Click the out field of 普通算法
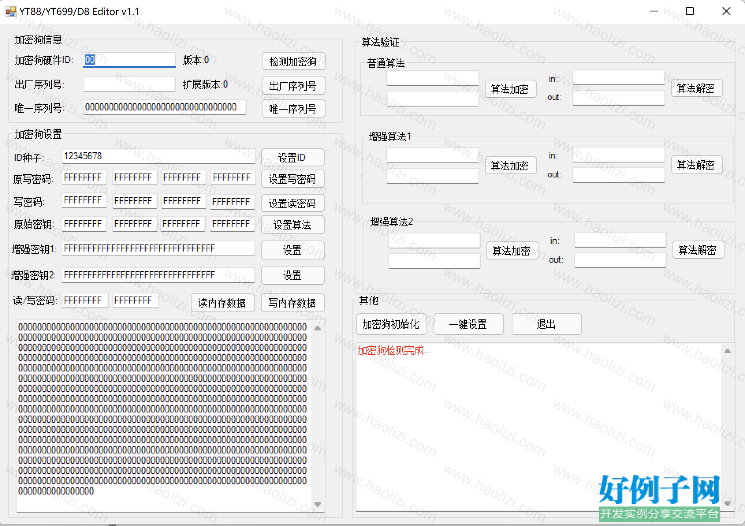Image resolution: width=745 pixels, height=526 pixels. pos(619,98)
